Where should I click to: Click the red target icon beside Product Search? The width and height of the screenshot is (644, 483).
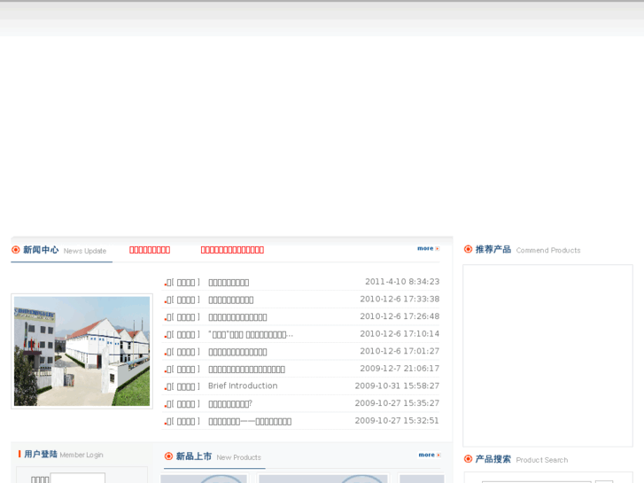tap(468, 458)
